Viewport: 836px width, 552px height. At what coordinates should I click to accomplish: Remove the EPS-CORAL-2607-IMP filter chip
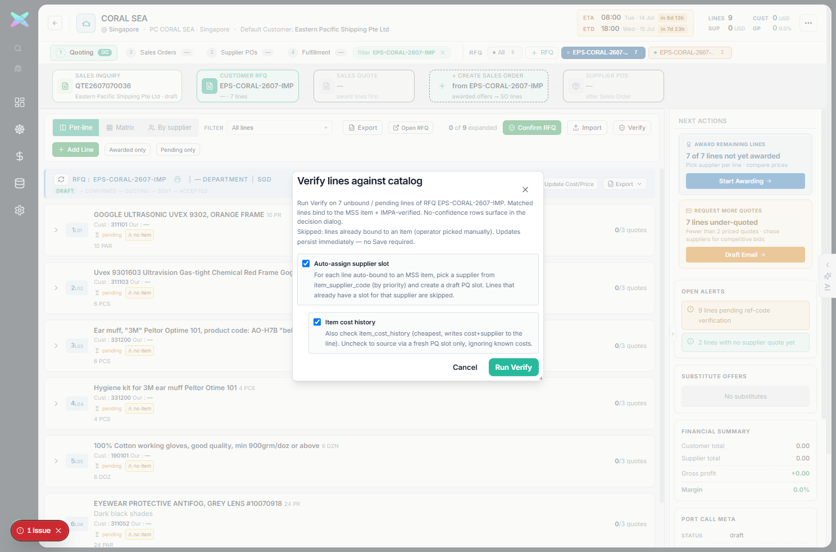[x=443, y=52]
